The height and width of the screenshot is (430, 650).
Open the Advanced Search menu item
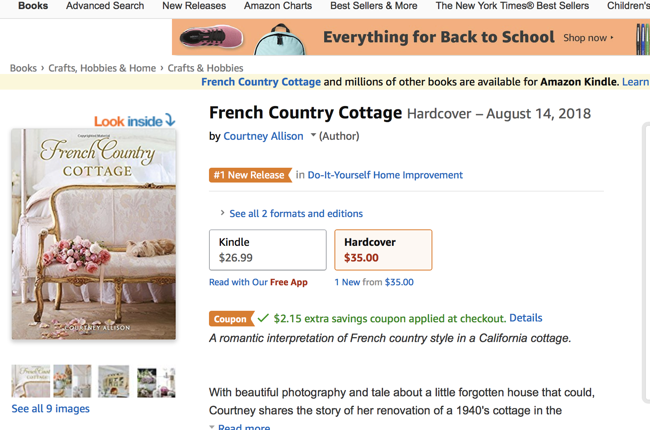(105, 6)
